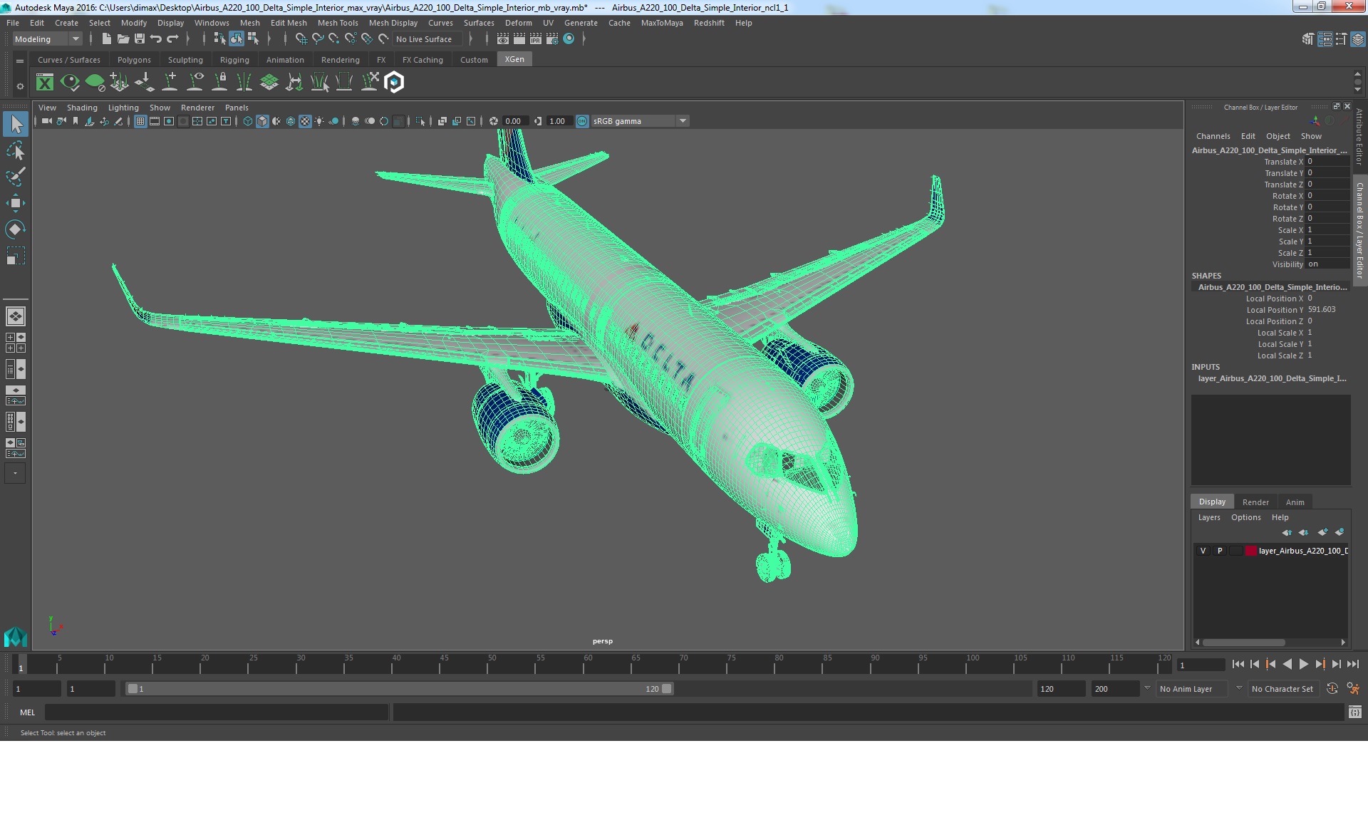Click Play forwards button
Viewport: 1368px width, 825px height.
1303,664
